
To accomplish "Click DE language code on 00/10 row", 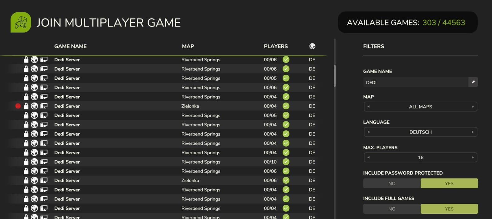I will point(312,162).
